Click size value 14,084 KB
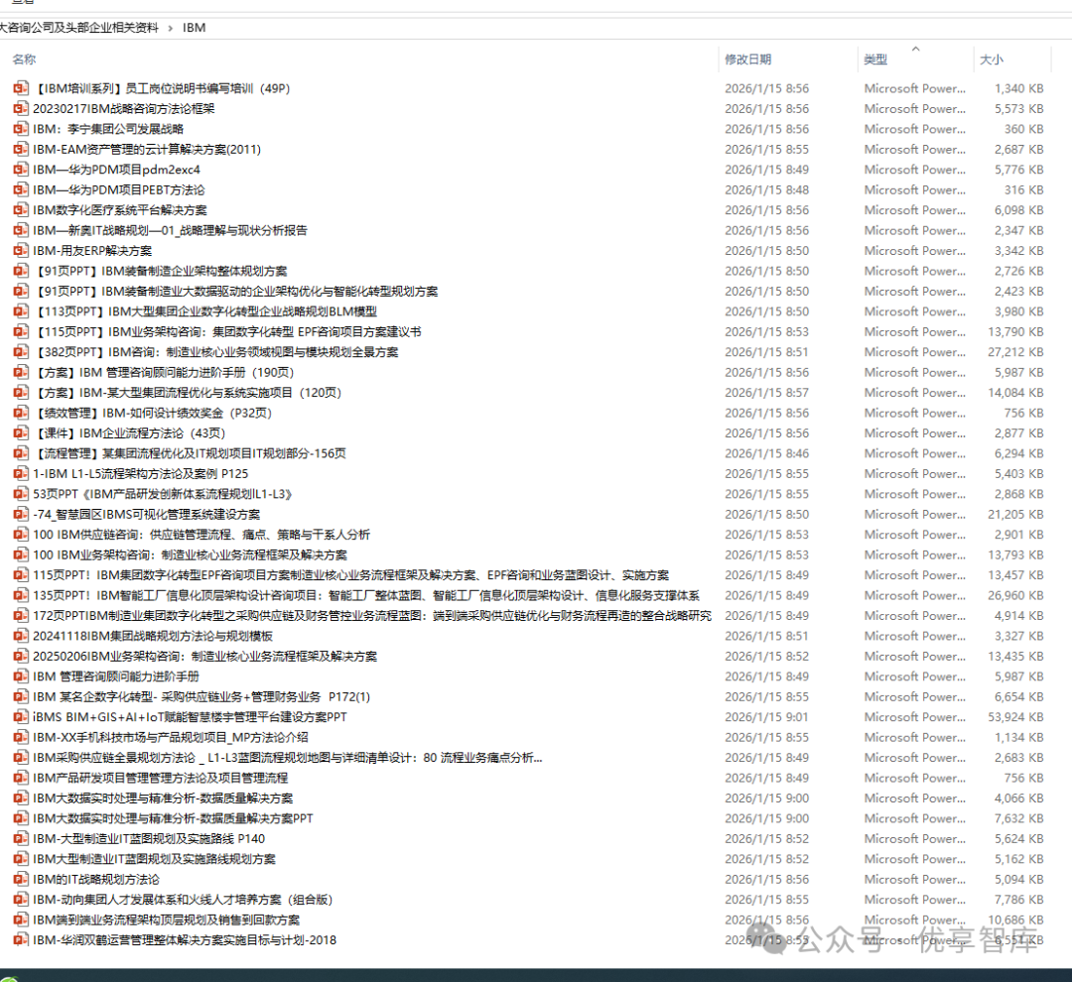This screenshot has width=1072, height=982. (1015, 392)
